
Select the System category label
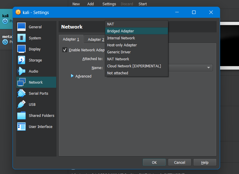pyautogui.click(x=35, y=38)
